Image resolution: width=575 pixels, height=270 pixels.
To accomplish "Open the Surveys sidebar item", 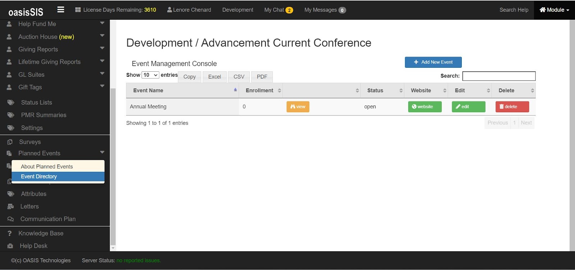I will pos(30,142).
